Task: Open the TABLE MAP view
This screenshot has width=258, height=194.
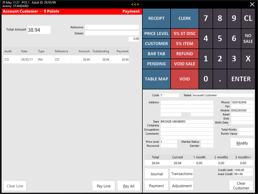Action: [x=156, y=79]
